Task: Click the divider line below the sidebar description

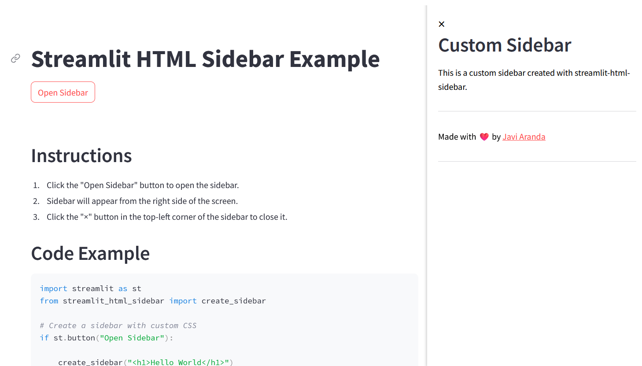Action: [x=537, y=111]
